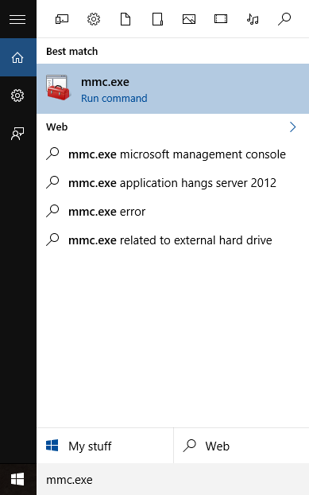Open the hamburger menu icon
This screenshot has height=495, width=309.
tap(17, 20)
